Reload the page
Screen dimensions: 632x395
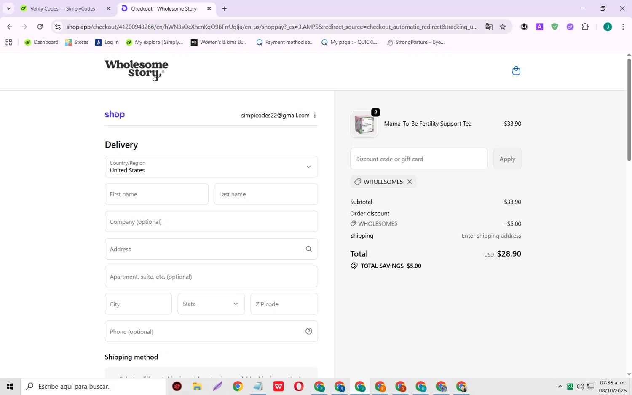(40, 27)
